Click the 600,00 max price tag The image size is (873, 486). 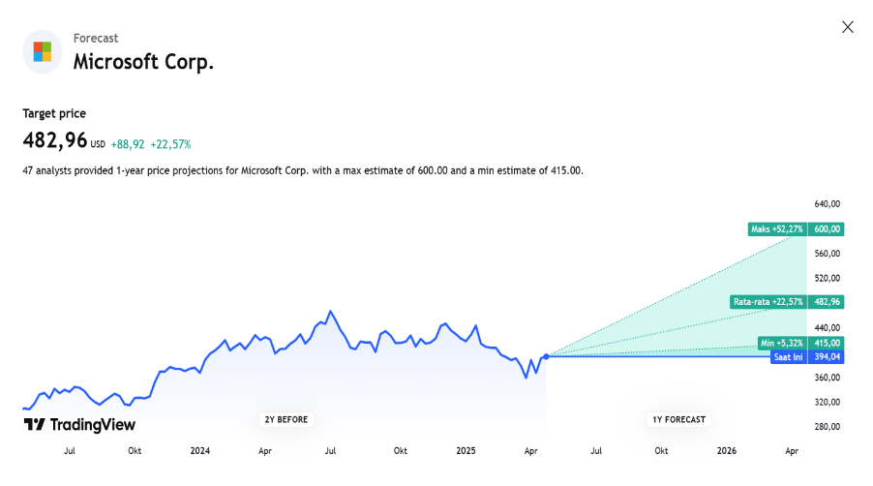pos(827,228)
